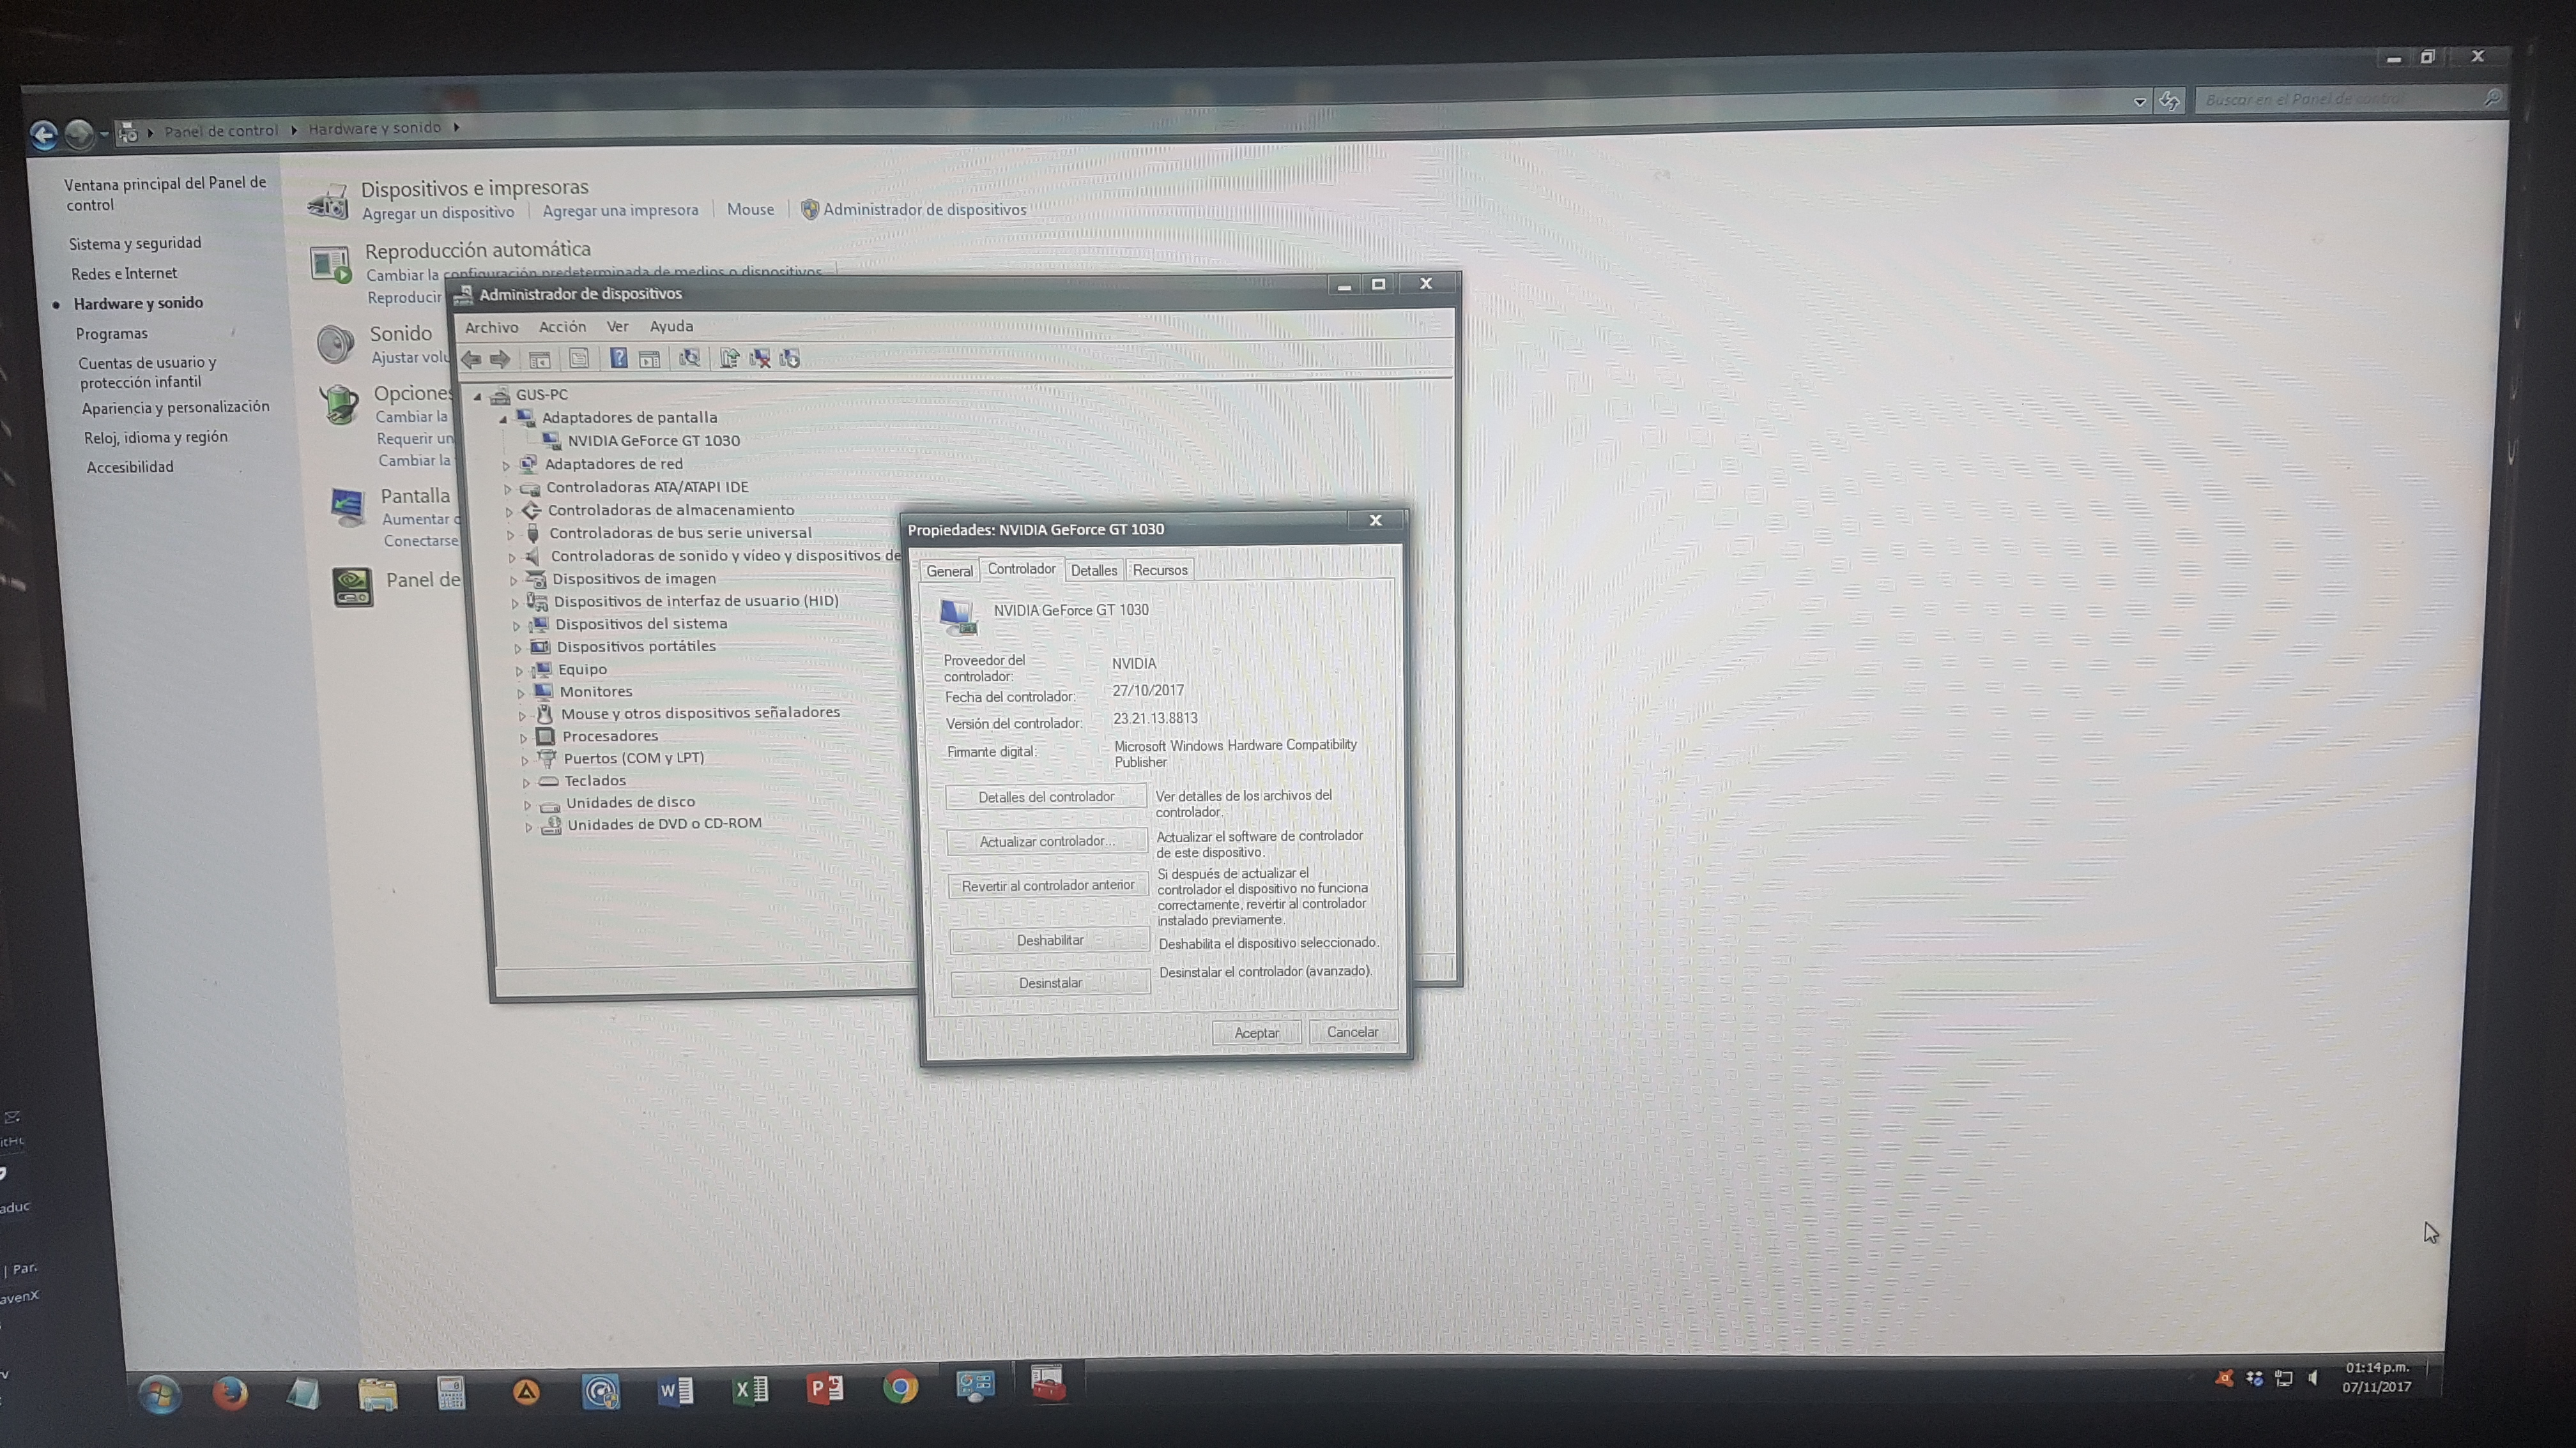Open the Acción menu
Viewport: 2576px width, 1448px height.
pyautogui.click(x=563, y=327)
